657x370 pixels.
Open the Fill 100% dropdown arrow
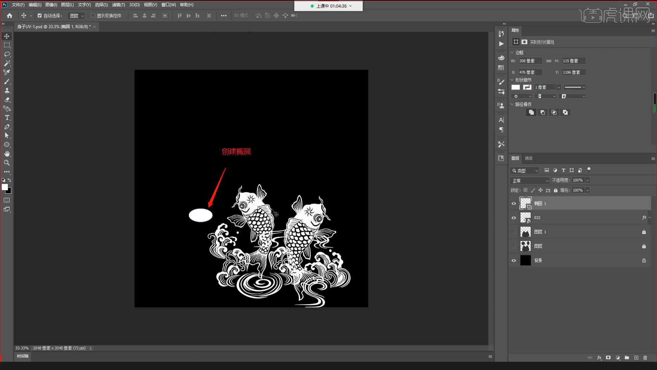(588, 190)
